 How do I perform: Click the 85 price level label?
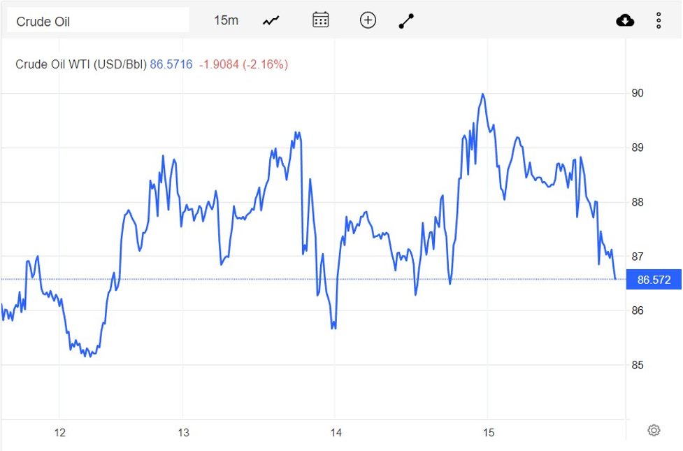[638, 365]
